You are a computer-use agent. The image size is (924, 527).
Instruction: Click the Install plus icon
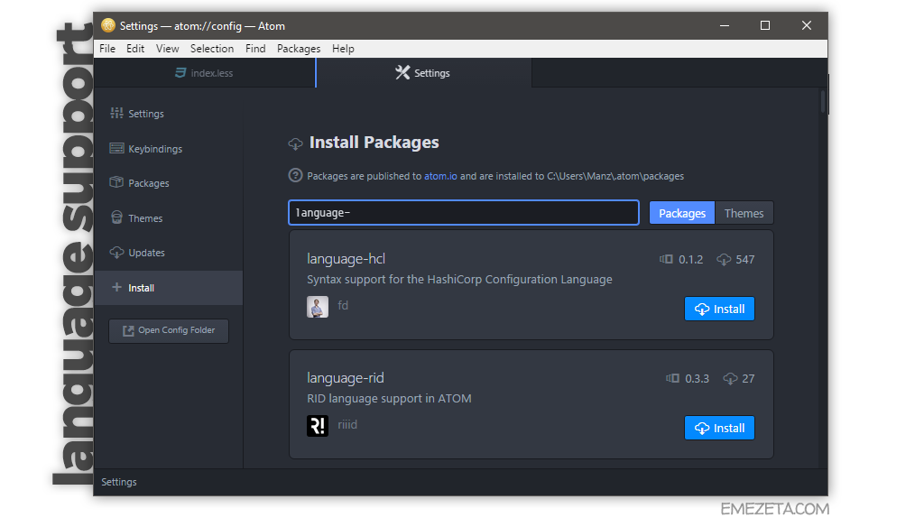pos(116,287)
